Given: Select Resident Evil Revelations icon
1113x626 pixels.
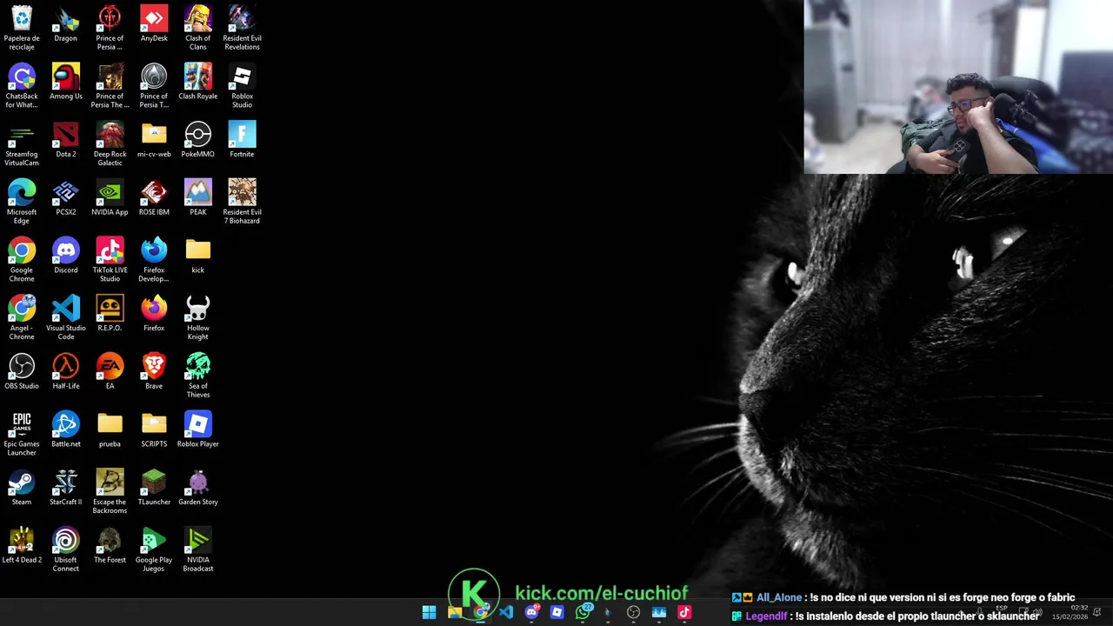Looking at the screenshot, I should click(x=242, y=27).
